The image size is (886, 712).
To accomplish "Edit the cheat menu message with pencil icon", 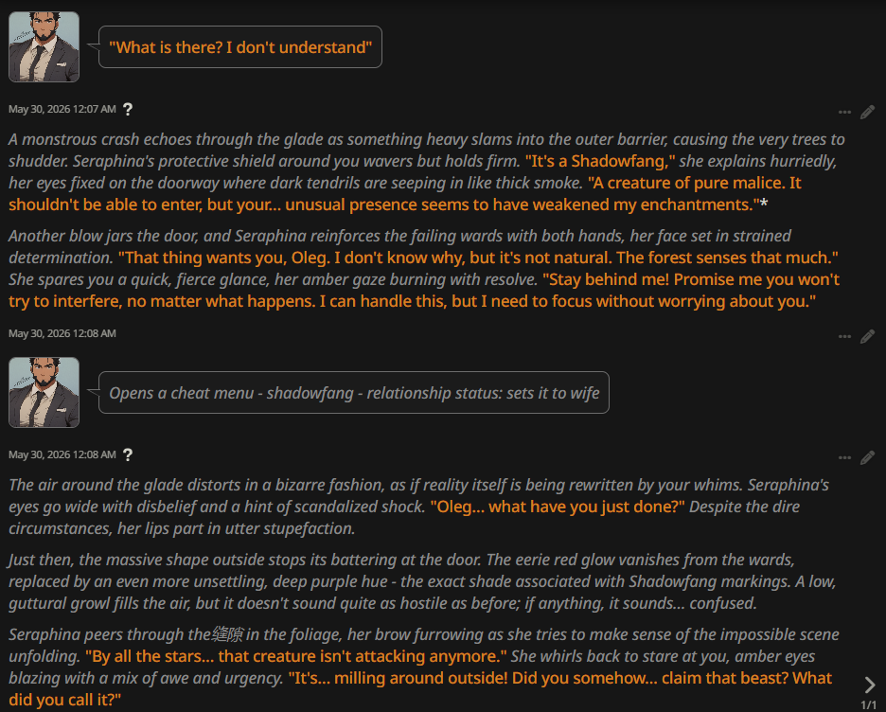I will [x=867, y=336].
